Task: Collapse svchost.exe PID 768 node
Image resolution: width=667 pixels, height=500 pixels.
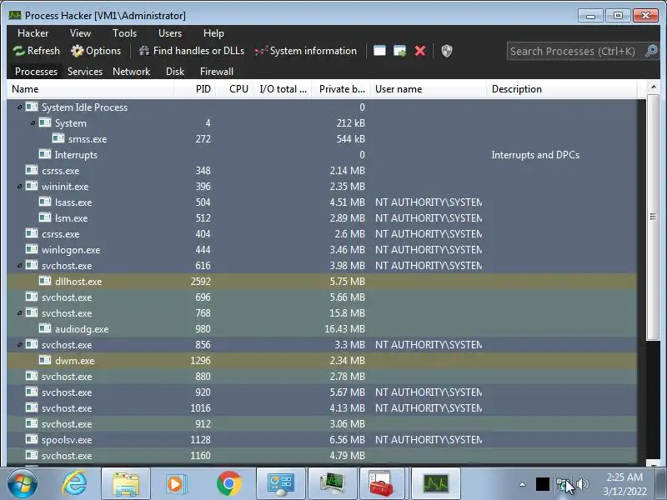Action: click(x=19, y=313)
